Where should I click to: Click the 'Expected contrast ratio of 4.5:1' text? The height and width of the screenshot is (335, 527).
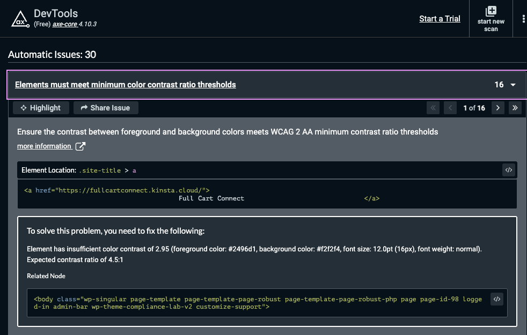[x=75, y=260]
